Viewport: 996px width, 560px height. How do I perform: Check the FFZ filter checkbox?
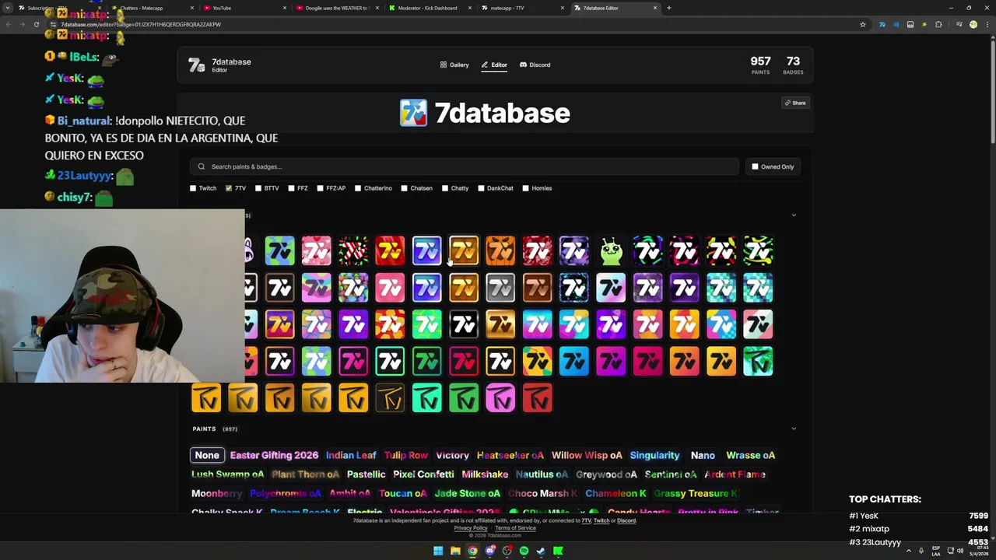click(x=291, y=188)
